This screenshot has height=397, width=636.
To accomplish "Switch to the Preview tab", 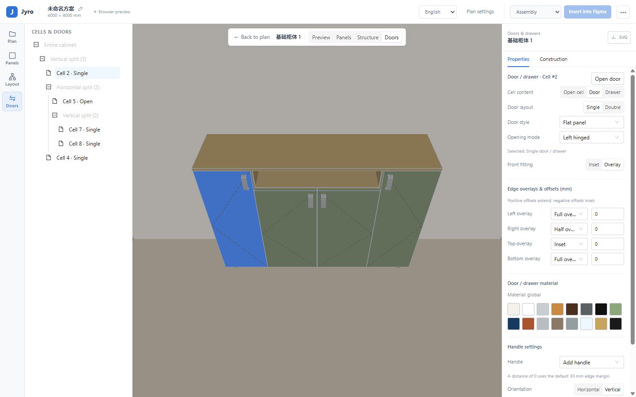I will [x=321, y=37].
